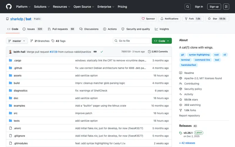Click the Activity pulse icon
This screenshot has height=147, width=235.
click(181, 94)
